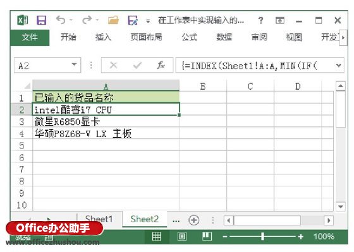Image resolution: width=354 pixels, height=252 pixels.
Task: Switch to the Sheet1 tab
Action: pos(99,219)
